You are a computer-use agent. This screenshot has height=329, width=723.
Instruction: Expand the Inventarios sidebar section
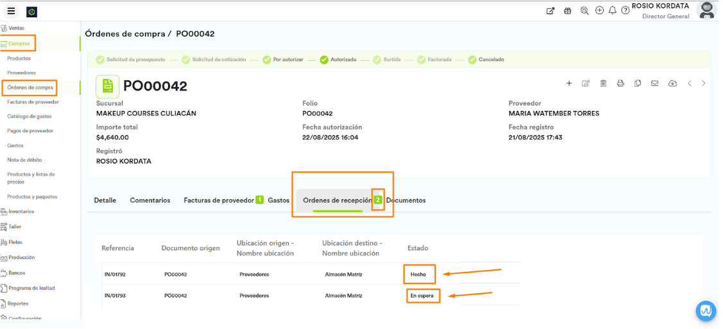(x=21, y=212)
